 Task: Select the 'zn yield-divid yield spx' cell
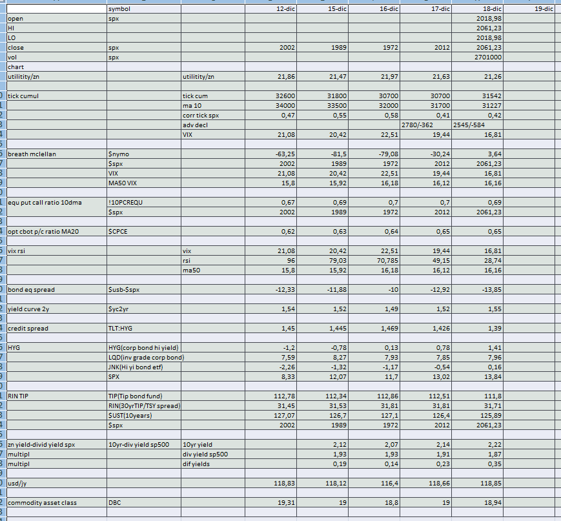57,444
